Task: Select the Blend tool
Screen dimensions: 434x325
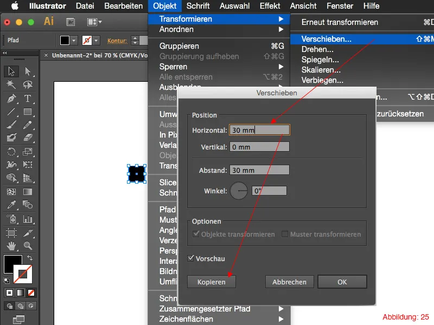Action: (28, 205)
